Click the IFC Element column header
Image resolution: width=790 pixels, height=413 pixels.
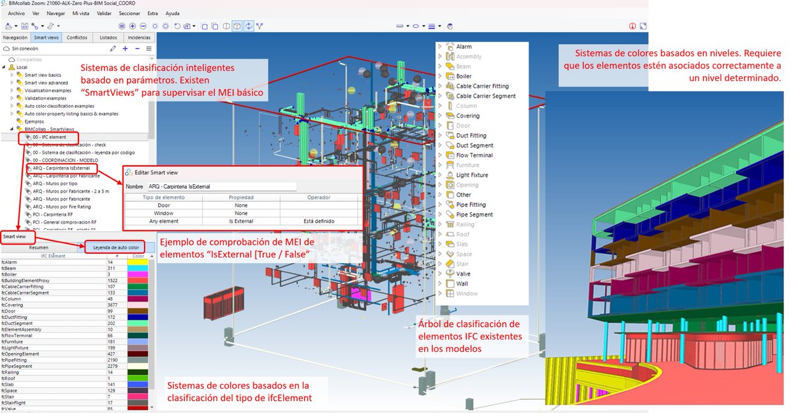(x=53, y=256)
